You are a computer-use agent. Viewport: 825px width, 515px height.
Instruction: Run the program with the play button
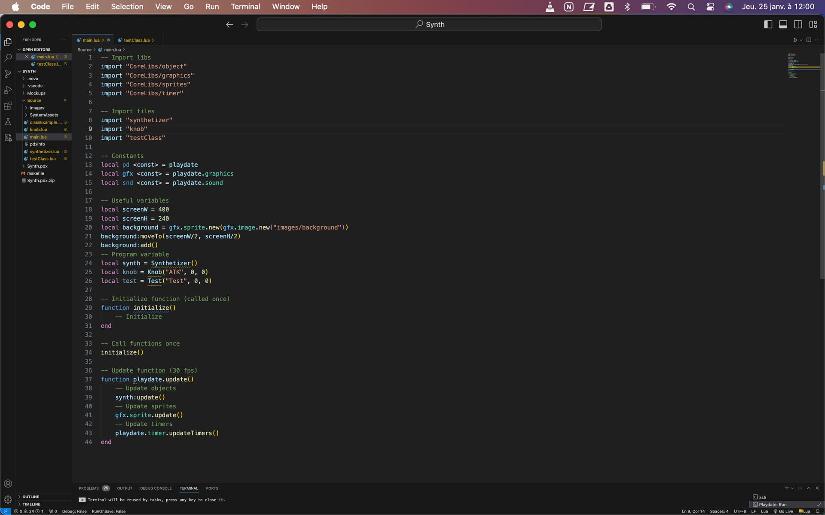point(795,40)
